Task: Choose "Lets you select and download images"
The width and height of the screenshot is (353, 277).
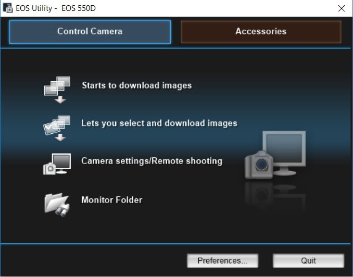Action: click(159, 123)
